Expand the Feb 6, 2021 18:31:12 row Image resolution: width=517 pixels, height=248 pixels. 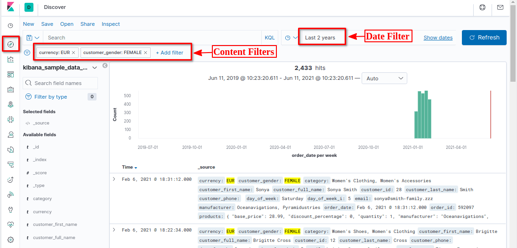[114, 179]
